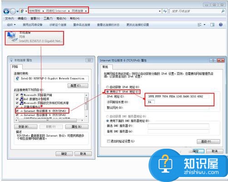Toggle Microsoft 网络的文件和打印机共享 checkbox
The height and width of the screenshot is (182, 228).
(17, 103)
